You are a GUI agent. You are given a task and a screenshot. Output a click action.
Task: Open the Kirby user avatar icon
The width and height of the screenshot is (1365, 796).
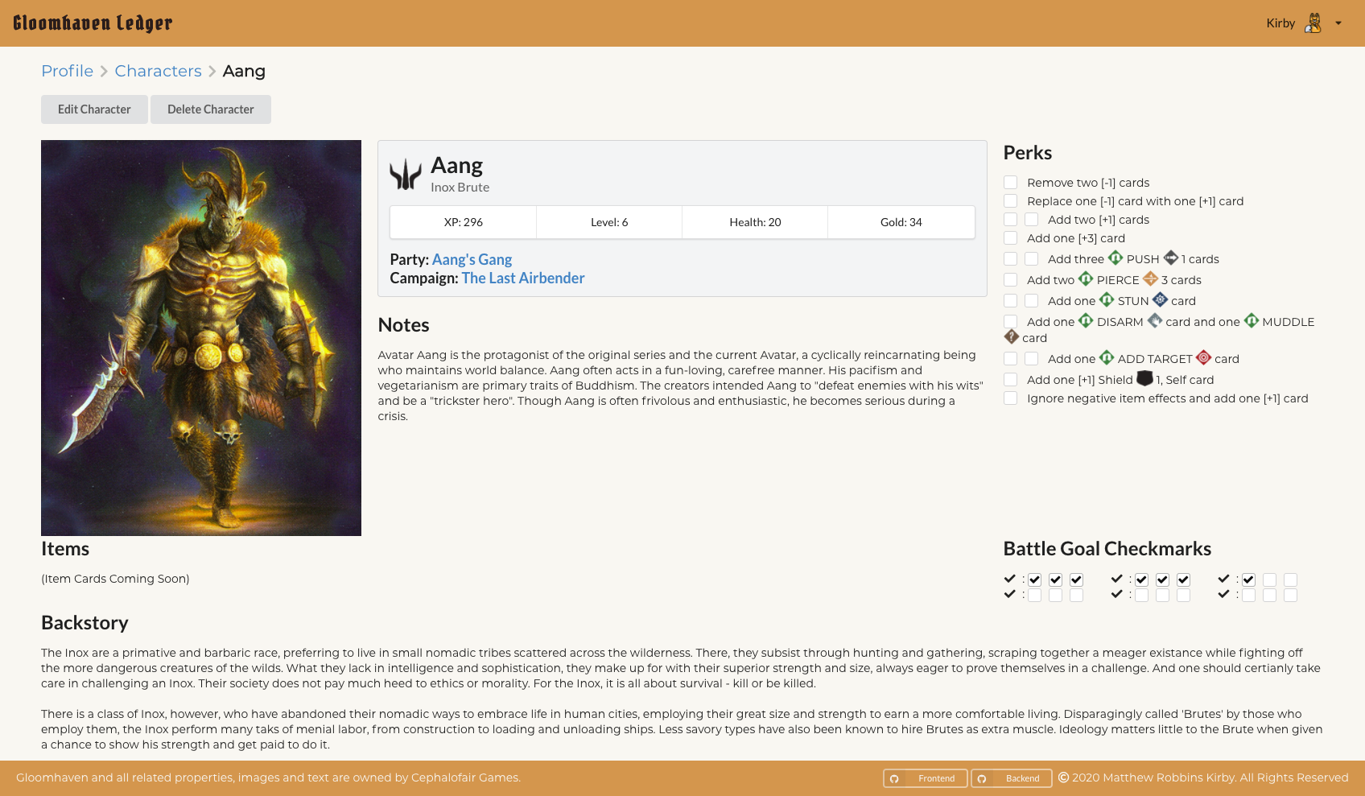pos(1313,23)
